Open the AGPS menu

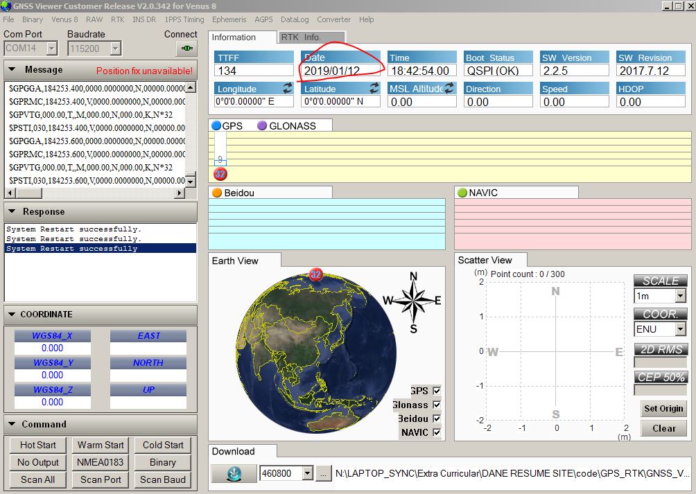263,19
